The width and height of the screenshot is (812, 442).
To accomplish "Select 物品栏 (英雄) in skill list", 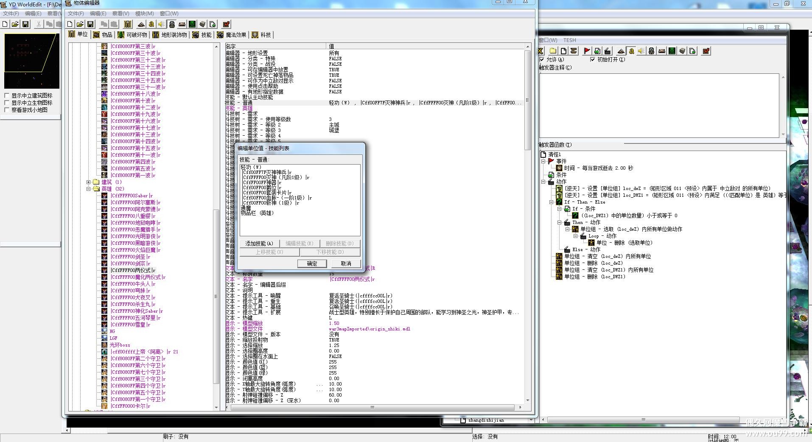I will (257, 213).
